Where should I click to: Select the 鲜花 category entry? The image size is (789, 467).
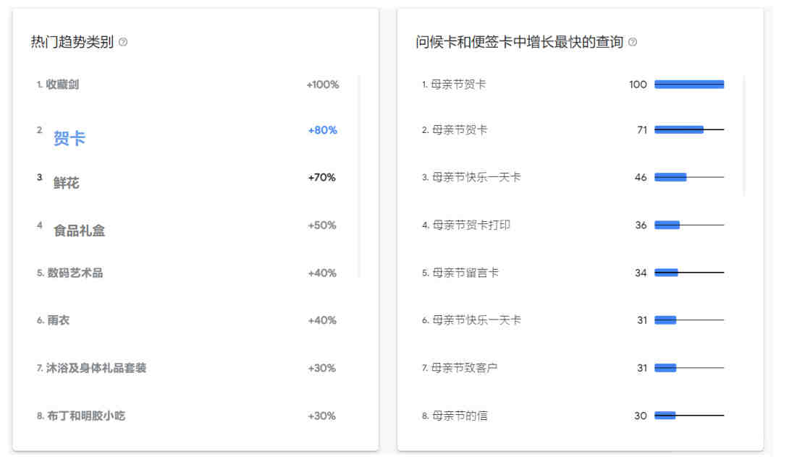point(67,183)
